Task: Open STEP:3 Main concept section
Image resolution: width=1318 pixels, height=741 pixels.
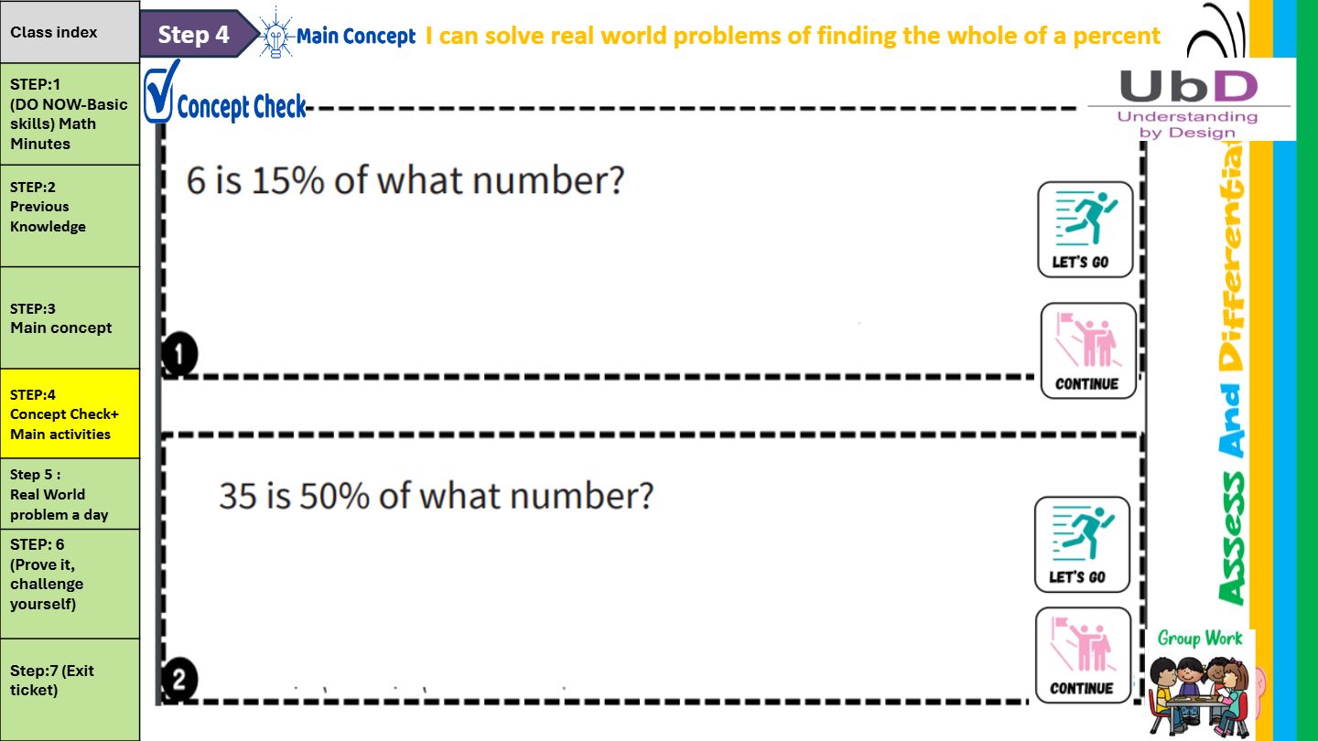Action: click(x=70, y=317)
